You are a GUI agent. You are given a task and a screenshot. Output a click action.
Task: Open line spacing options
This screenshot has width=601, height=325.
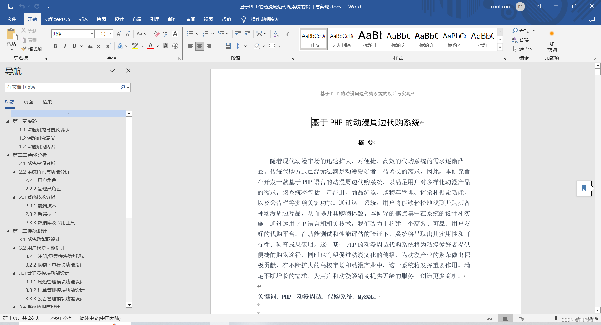[x=239, y=46]
